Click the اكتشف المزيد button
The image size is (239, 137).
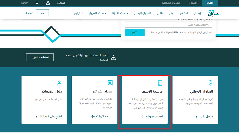coord(40,57)
